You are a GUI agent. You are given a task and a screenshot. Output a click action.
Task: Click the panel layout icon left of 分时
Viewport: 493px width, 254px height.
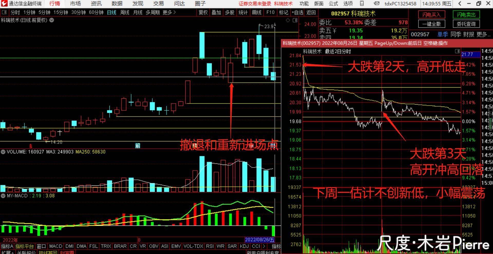click(x=4, y=12)
